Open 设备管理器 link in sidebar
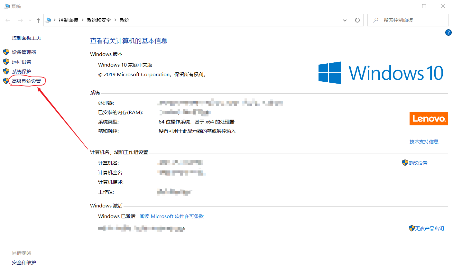This screenshot has height=274, width=453. pyautogui.click(x=24, y=52)
